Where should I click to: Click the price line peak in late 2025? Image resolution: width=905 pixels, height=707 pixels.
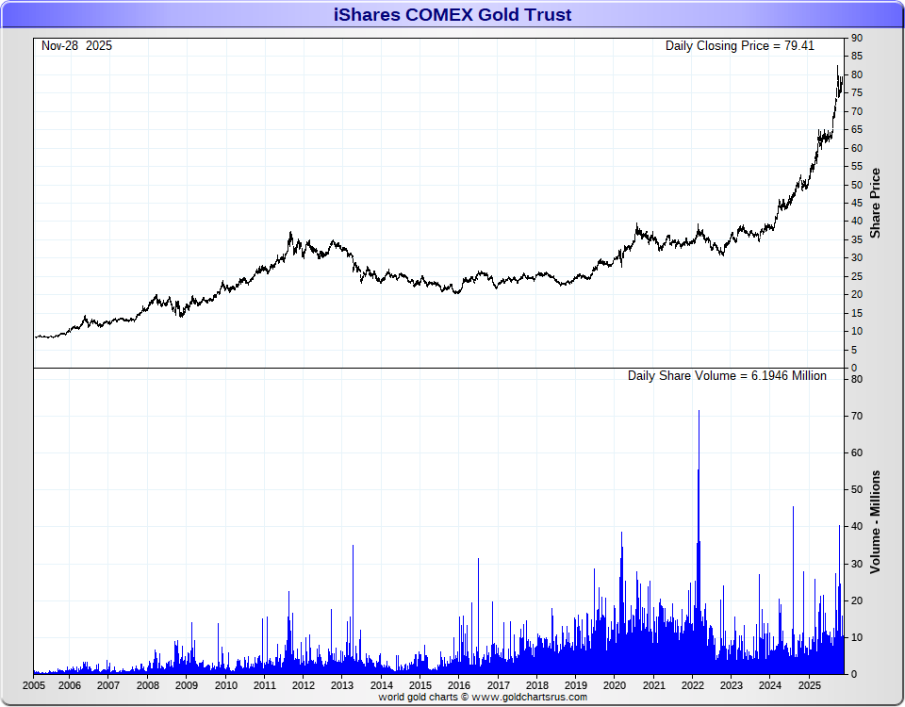pyautogui.click(x=837, y=67)
